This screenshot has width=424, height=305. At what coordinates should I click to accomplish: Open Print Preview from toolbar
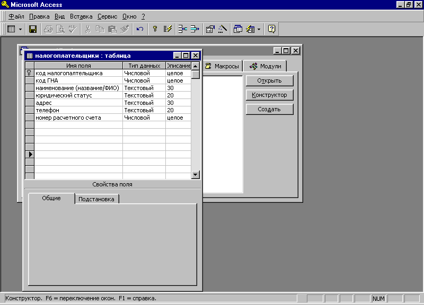[60, 29]
